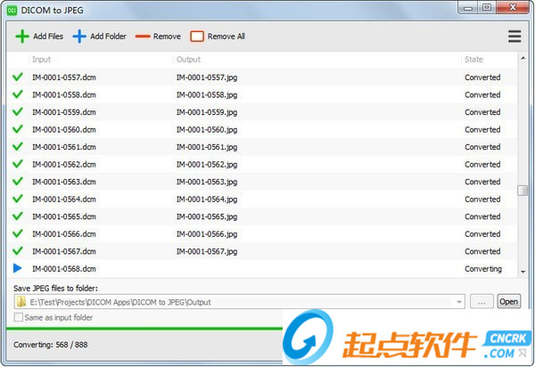The height and width of the screenshot is (367, 535).
Task: Click the Converting: 568 / 888 status text
Action: pos(51,345)
